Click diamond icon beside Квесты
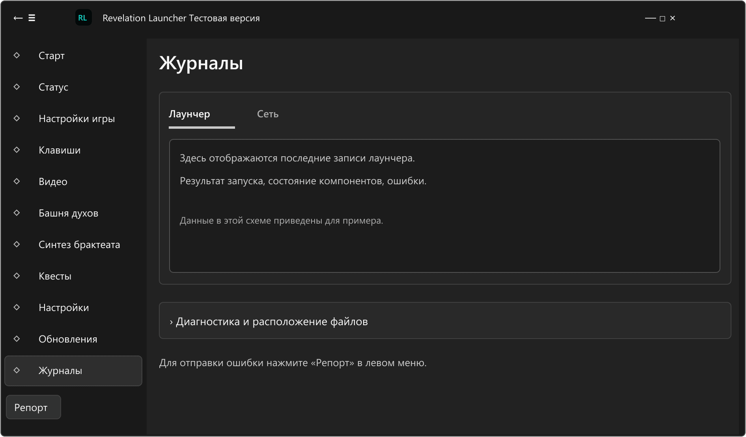The height and width of the screenshot is (437, 746). (17, 276)
